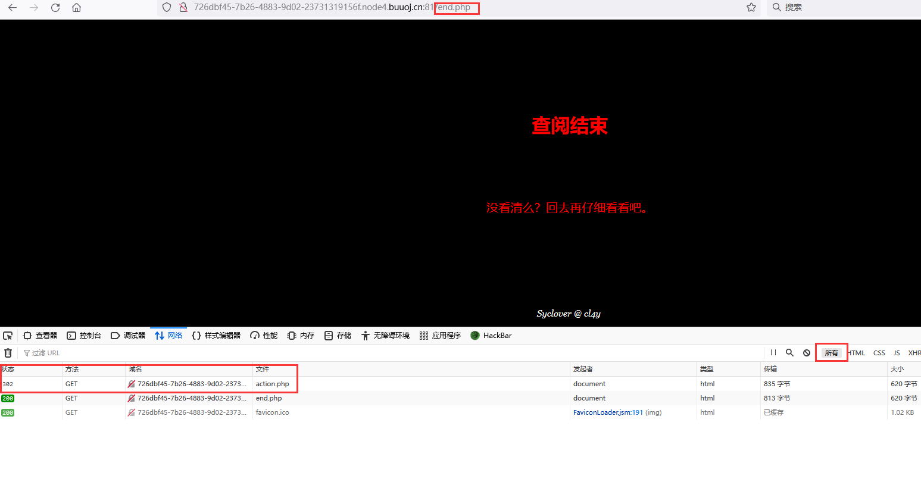Image resolution: width=921 pixels, height=485 pixels.
Task: Open the 存储 storage panel
Action: 337,335
